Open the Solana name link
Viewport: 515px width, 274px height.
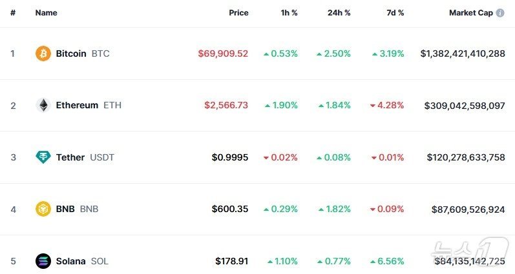(x=71, y=261)
